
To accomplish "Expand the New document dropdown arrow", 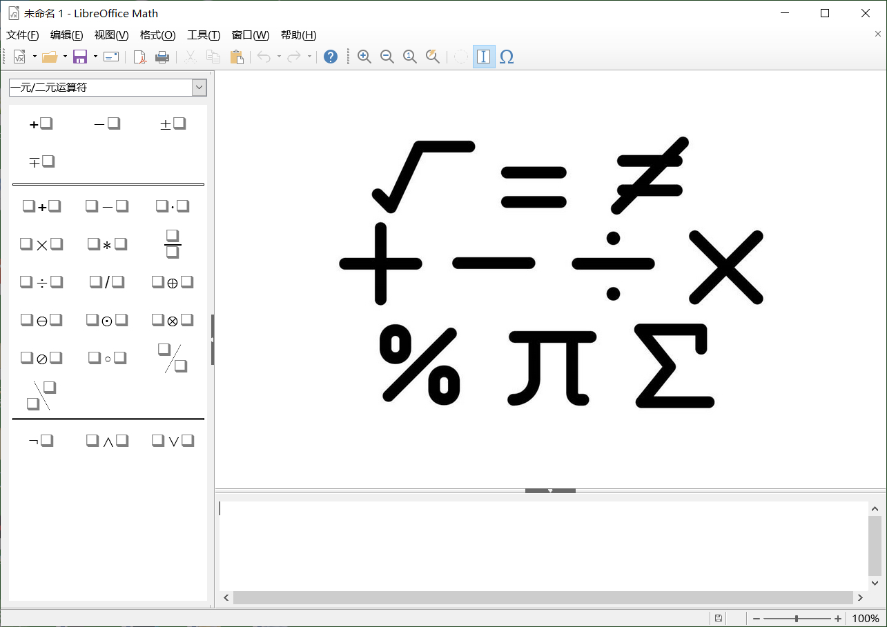I will [32, 57].
